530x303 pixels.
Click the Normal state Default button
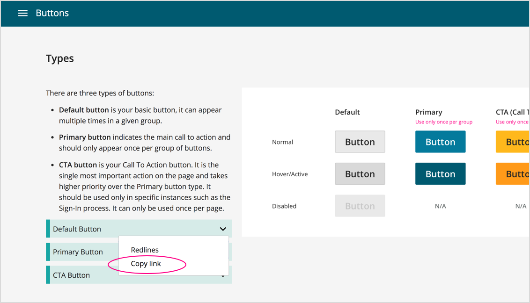(x=360, y=142)
